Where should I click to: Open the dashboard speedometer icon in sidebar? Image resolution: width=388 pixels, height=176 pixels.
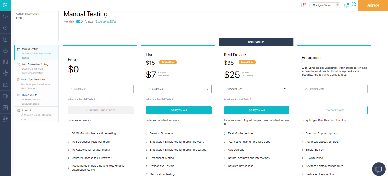5,16
